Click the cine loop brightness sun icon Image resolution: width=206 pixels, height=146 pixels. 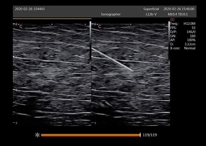[x=38, y=135]
